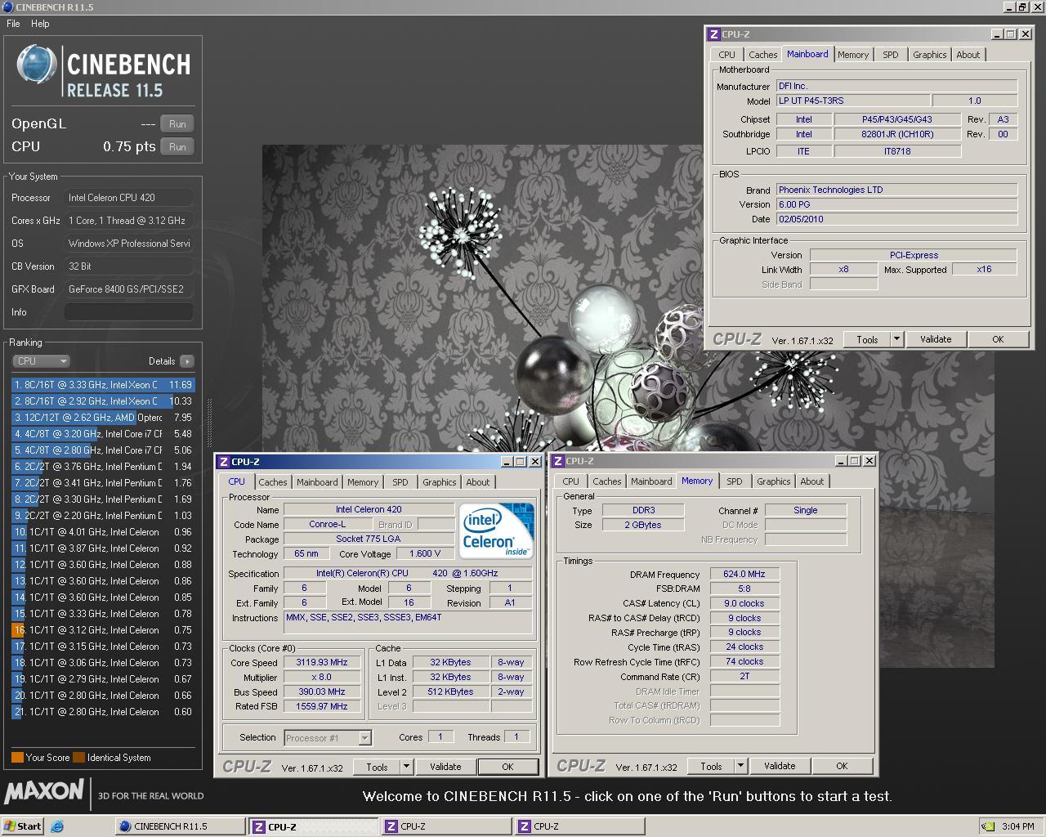Open Caches tab in CPU-Z Processor window
This screenshot has height=837, width=1046.
click(272, 482)
